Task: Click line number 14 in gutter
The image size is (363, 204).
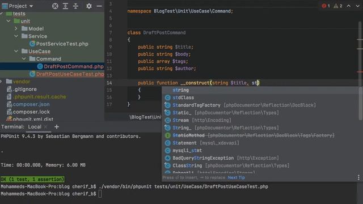Action: [x=109, y=83]
